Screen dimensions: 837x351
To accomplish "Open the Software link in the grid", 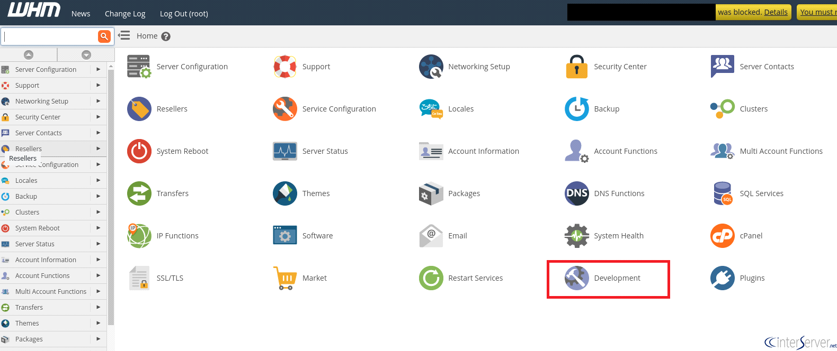I will [318, 236].
